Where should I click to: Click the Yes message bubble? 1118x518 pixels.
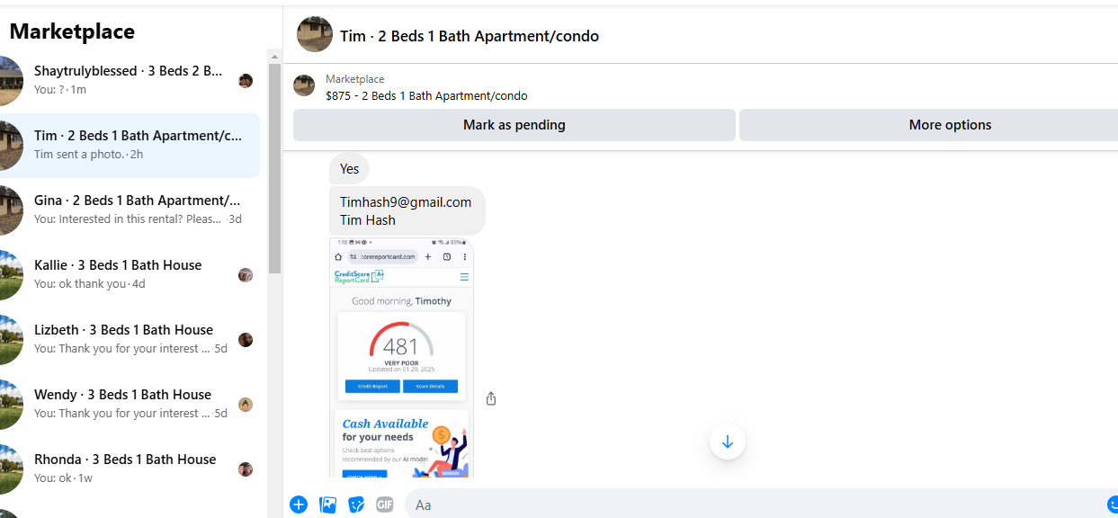coord(350,169)
